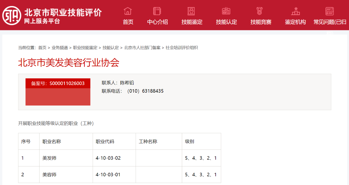Click the text 开展职业技能等级认定的职业（工种）

pyautogui.click(x=56, y=124)
